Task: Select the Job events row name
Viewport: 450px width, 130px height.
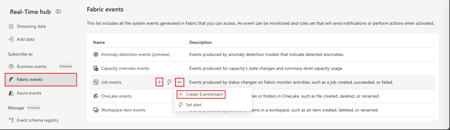Action: (111, 82)
